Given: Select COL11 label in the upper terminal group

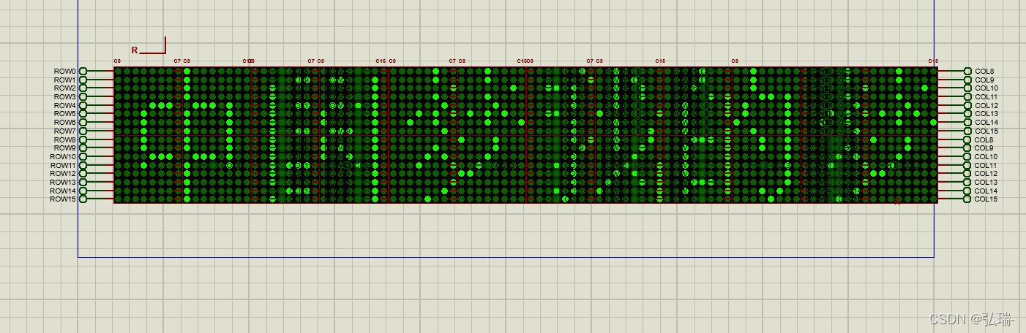Looking at the screenshot, I should pyautogui.click(x=986, y=97).
